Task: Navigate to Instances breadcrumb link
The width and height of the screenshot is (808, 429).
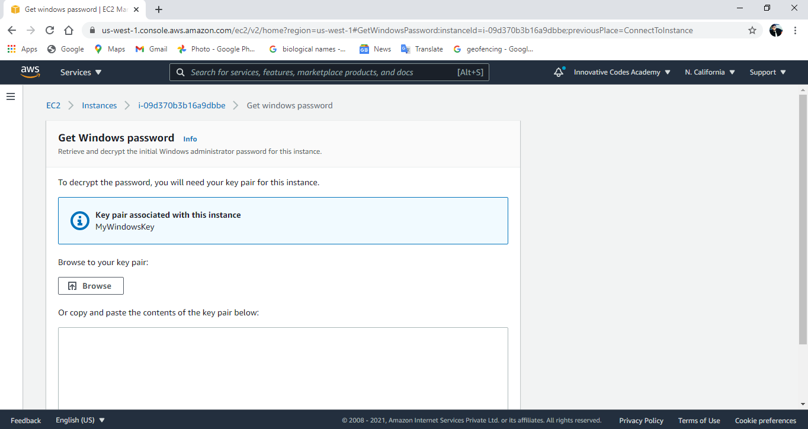Action: pos(99,105)
